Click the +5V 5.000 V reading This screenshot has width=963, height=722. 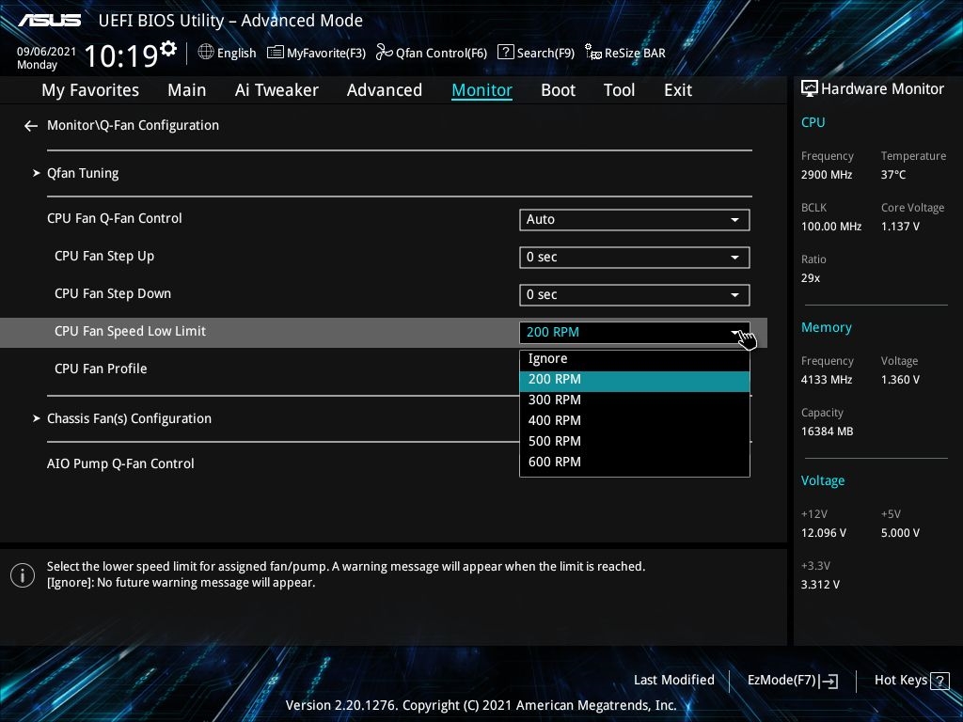tap(900, 533)
